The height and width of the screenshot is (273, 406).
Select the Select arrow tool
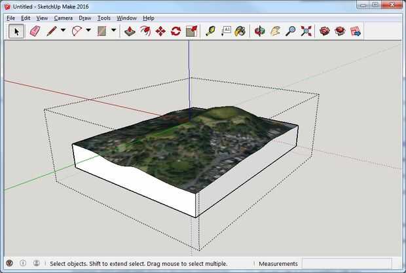click(x=16, y=31)
